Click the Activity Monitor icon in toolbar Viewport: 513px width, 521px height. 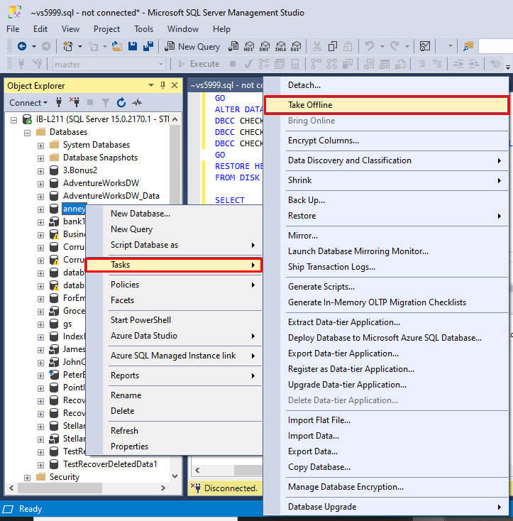(425, 46)
